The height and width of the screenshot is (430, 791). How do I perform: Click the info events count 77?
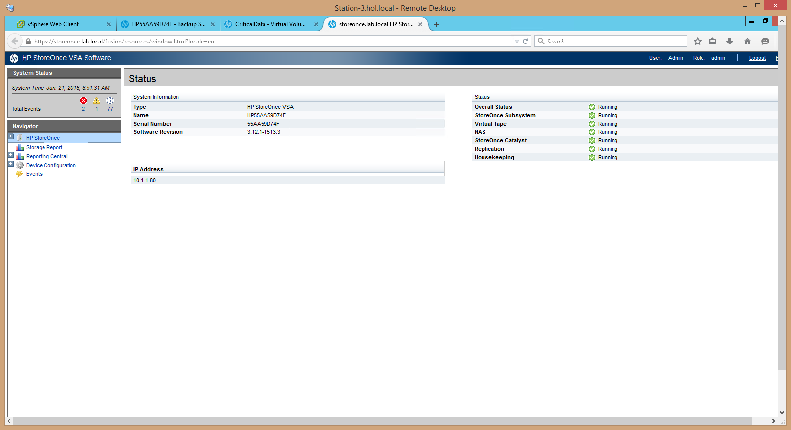(x=110, y=109)
